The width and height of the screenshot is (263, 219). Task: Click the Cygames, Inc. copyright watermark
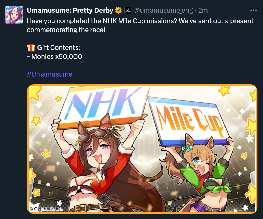pyautogui.click(x=46, y=208)
